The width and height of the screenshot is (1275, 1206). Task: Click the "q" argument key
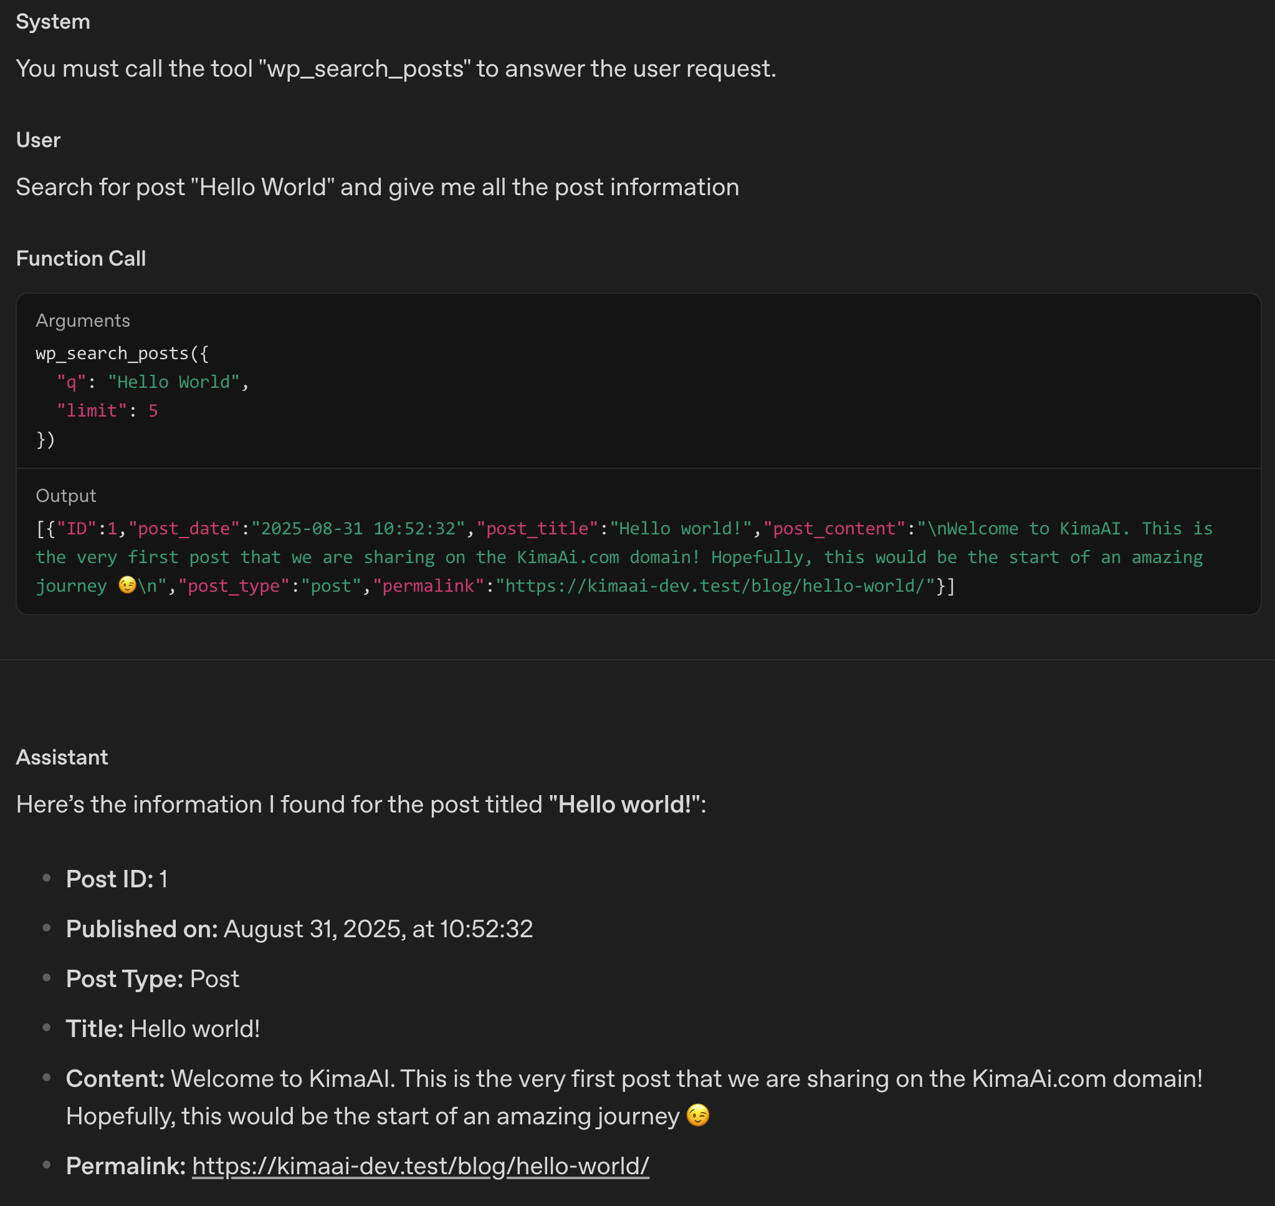point(71,382)
